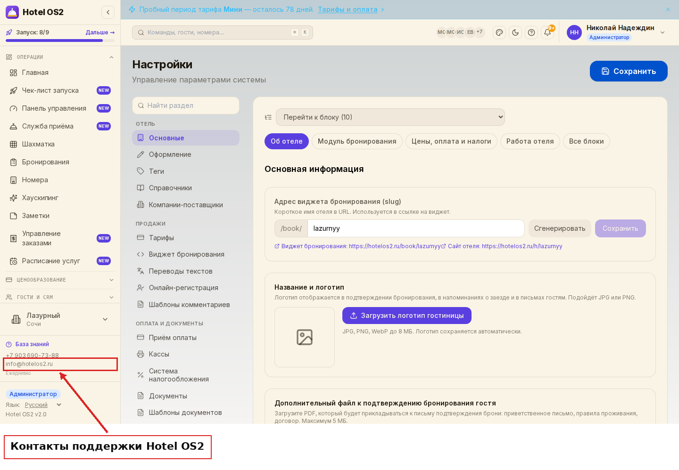This screenshot has width=679, height=470.
Task: Open Служба приёма
Action: [60, 126]
